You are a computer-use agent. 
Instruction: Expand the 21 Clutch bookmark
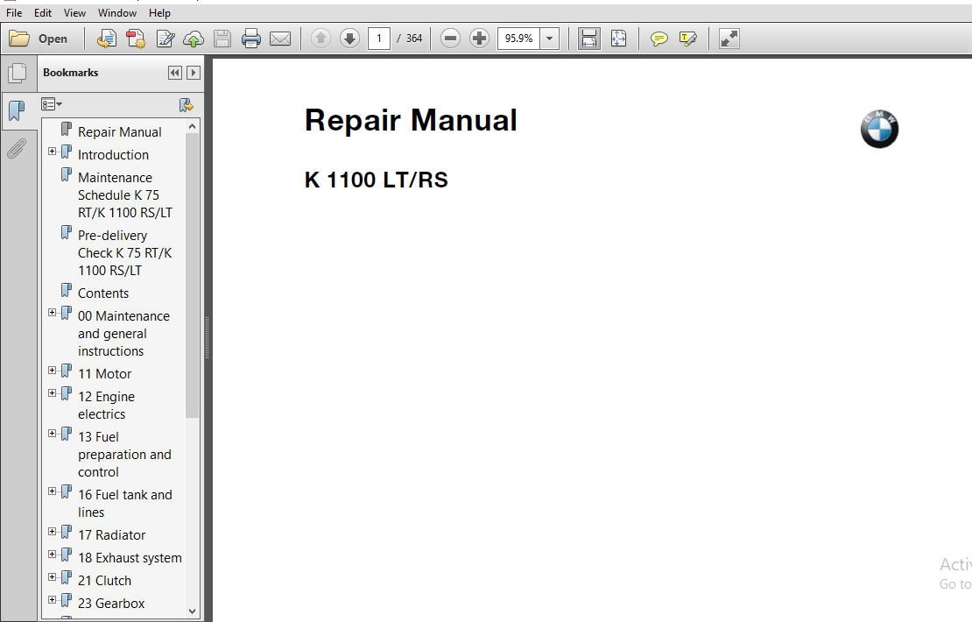coord(52,577)
